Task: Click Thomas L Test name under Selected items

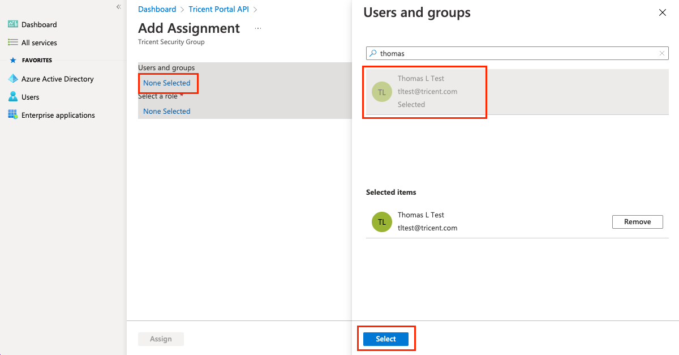Action: [x=421, y=215]
